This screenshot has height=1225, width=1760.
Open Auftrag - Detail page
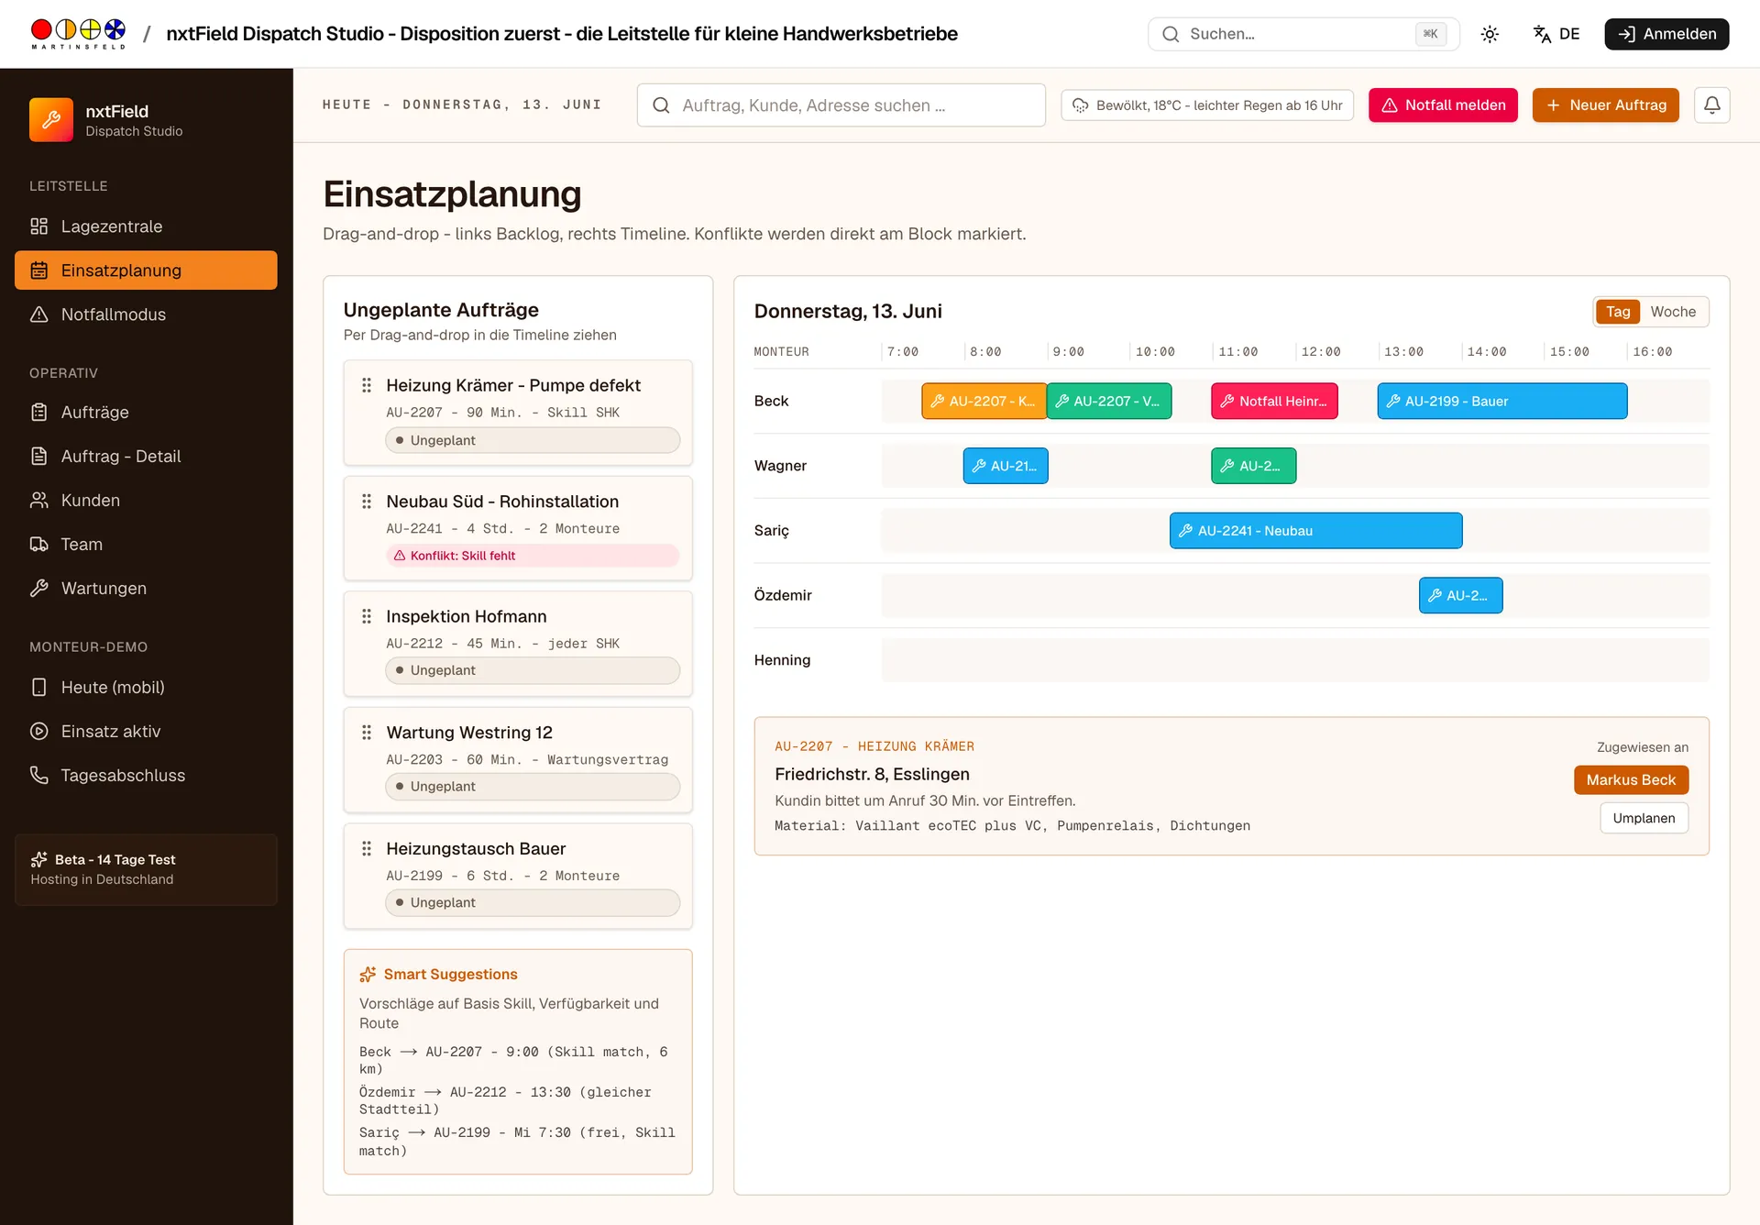pyautogui.click(x=146, y=457)
